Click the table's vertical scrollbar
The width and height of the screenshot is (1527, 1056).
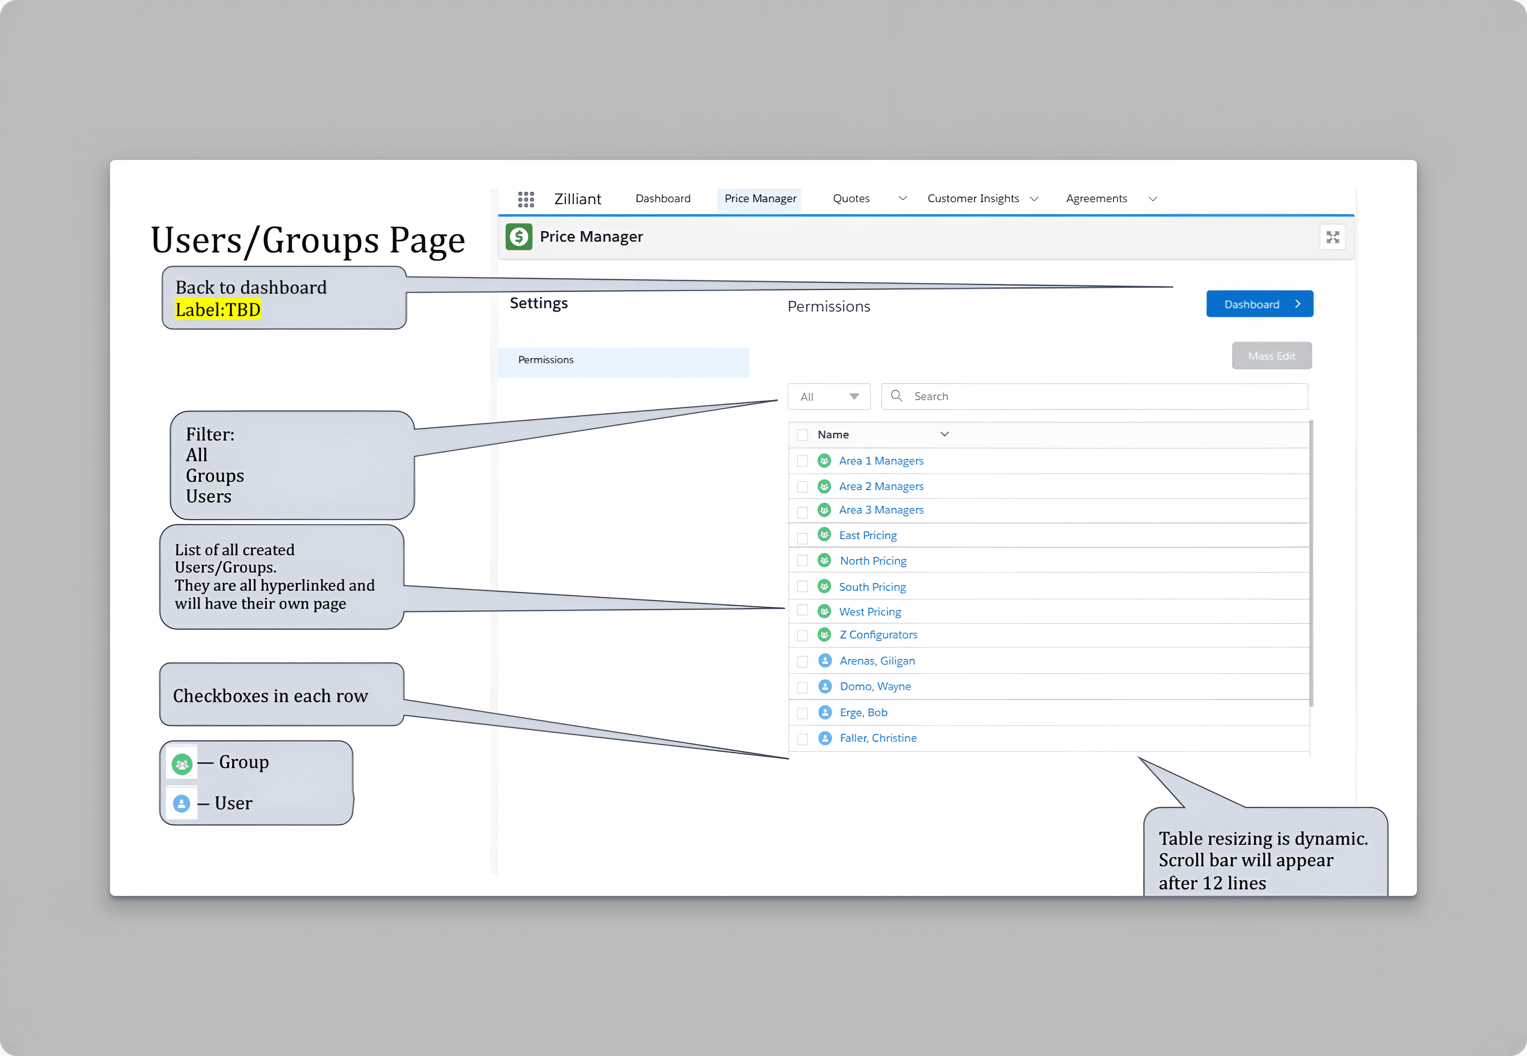pyautogui.click(x=1311, y=562)
